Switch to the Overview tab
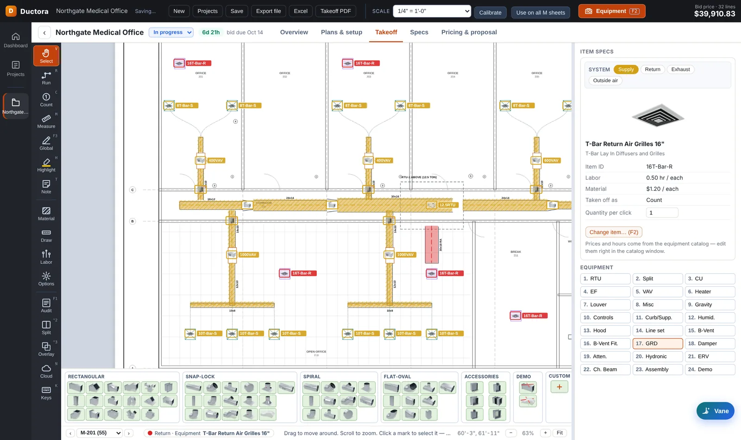 pyautogui.click(x=294, y=32)
